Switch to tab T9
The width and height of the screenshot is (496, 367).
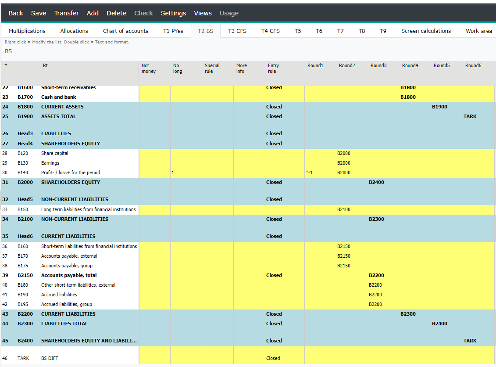(x=383, y=31)
